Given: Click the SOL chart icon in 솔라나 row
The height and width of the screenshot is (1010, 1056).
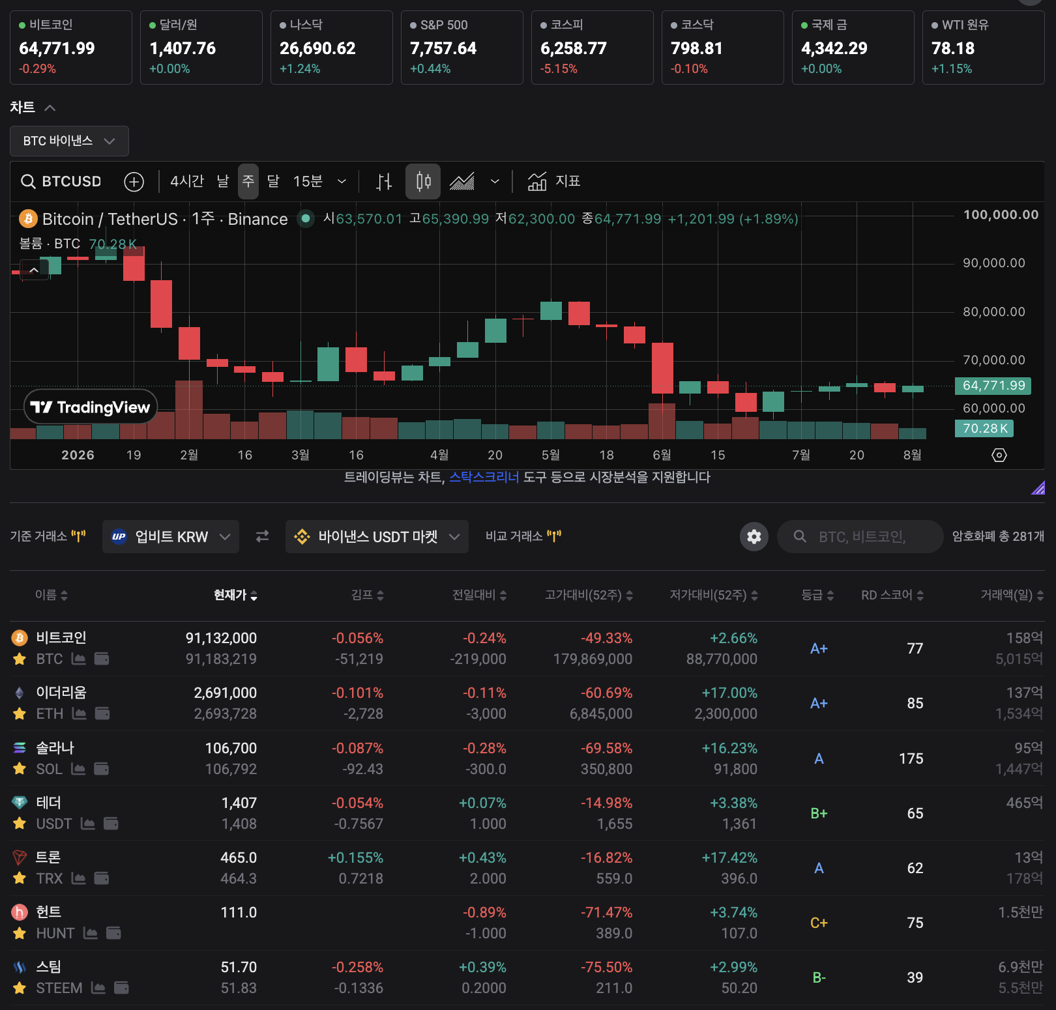Looking at the screenshot, I should click(78, 769).
